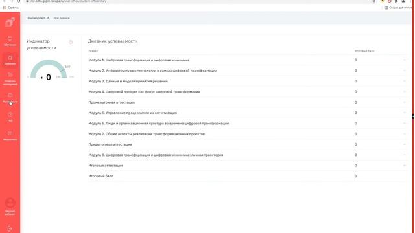Click the Дневник успеваемости heading
The image size is (415, 233).
[113, 41]
